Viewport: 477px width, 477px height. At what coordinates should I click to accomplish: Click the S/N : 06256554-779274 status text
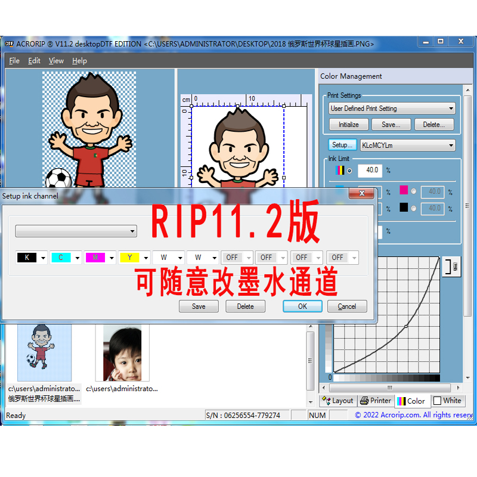pos(243,415)
